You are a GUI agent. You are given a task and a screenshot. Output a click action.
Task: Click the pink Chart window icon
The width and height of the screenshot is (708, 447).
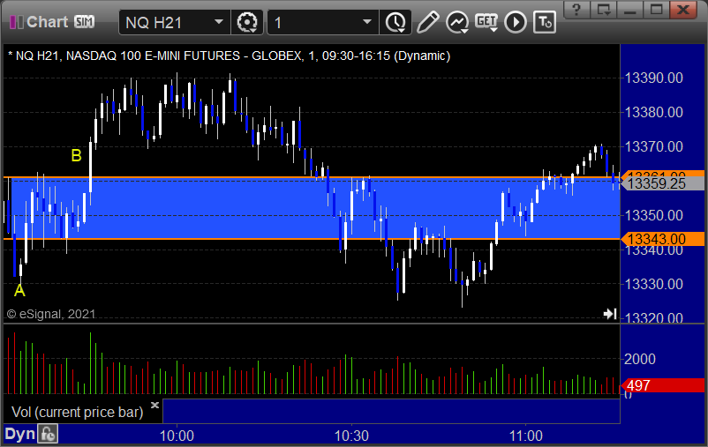pyautogui.click(x=16, y=22)
